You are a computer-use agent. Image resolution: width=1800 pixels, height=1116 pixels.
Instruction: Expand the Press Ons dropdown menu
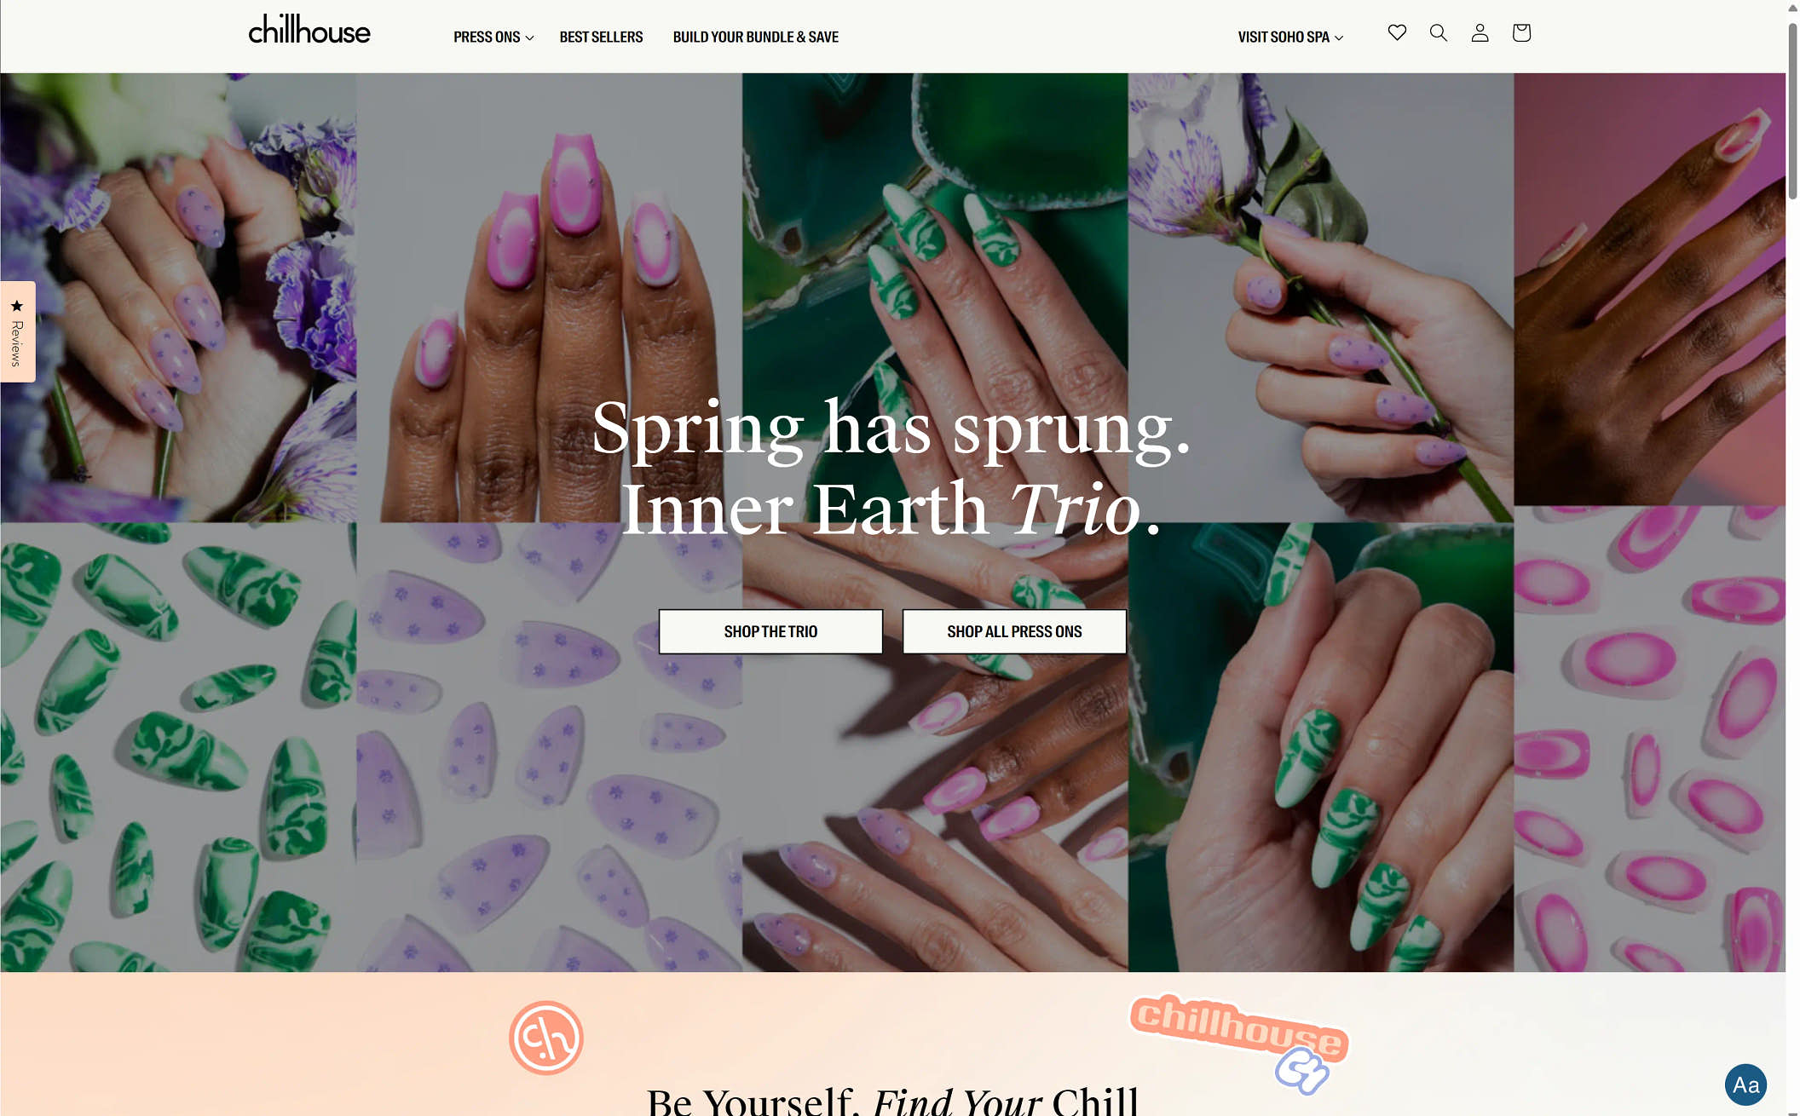point(493,37)
